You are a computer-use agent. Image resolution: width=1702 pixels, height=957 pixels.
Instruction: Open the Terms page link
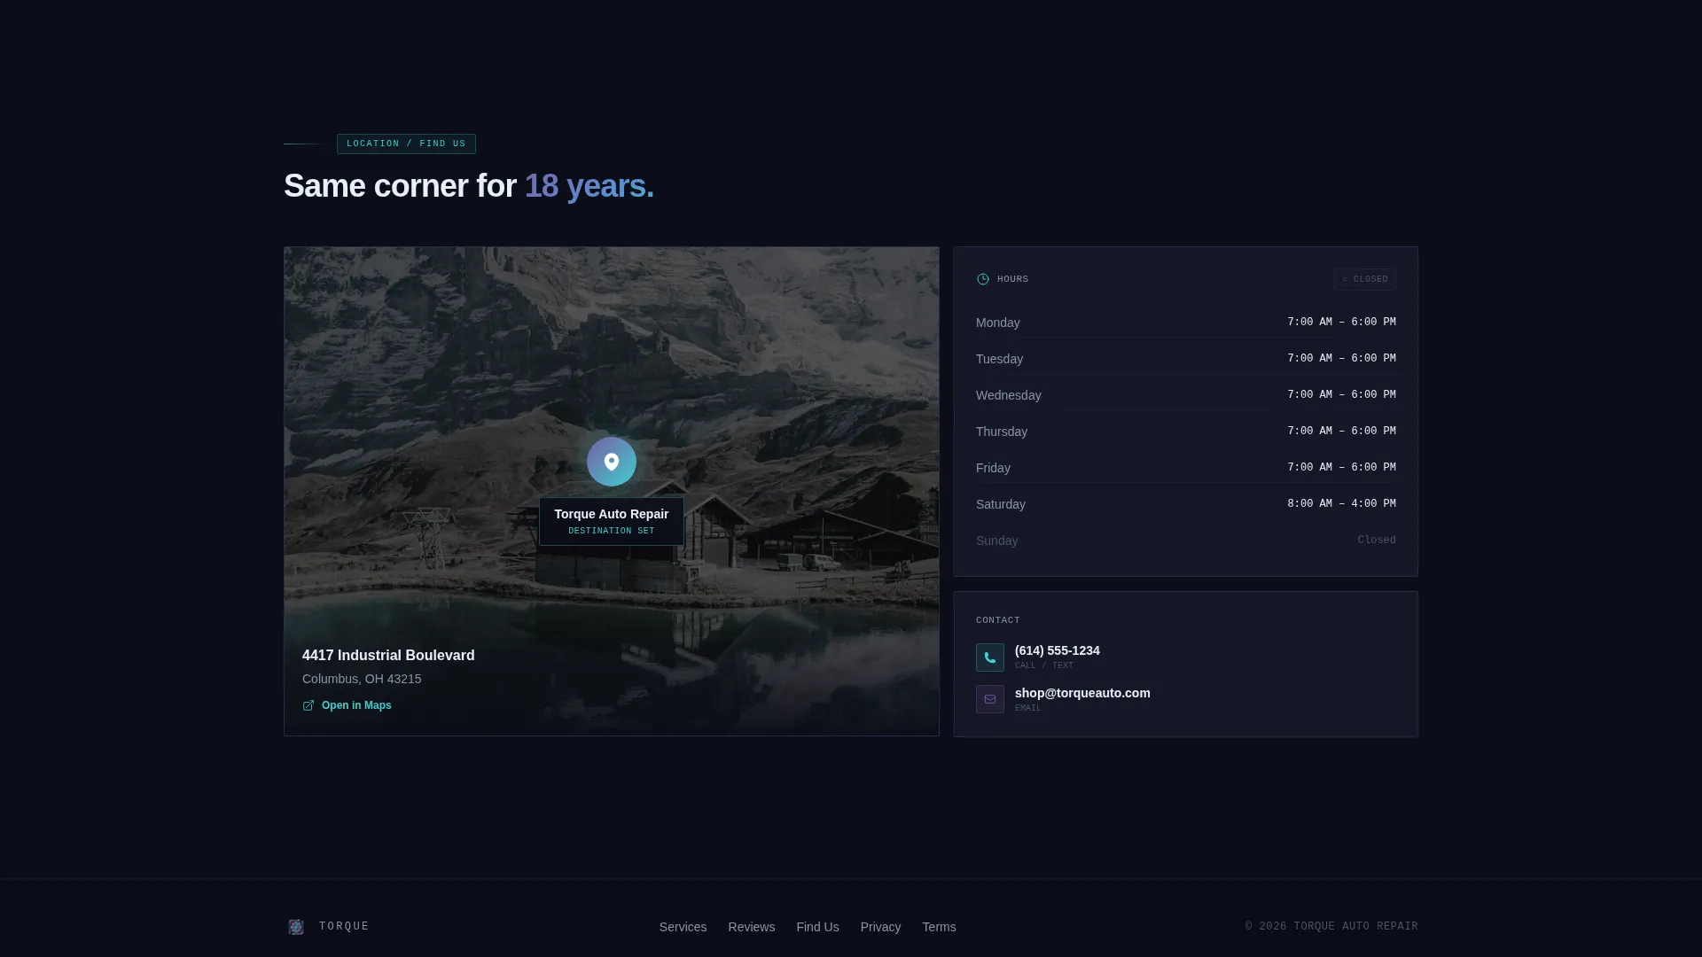pyautogui.click(x=939, y=927)
